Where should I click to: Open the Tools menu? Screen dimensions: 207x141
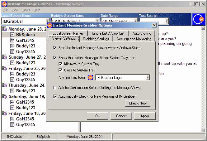pos(26,10)
